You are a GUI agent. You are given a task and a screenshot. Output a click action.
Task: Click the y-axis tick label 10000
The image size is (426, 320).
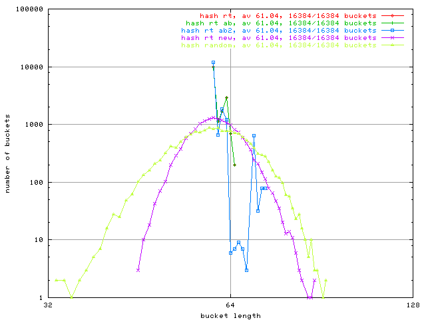(x=32, y=67)
